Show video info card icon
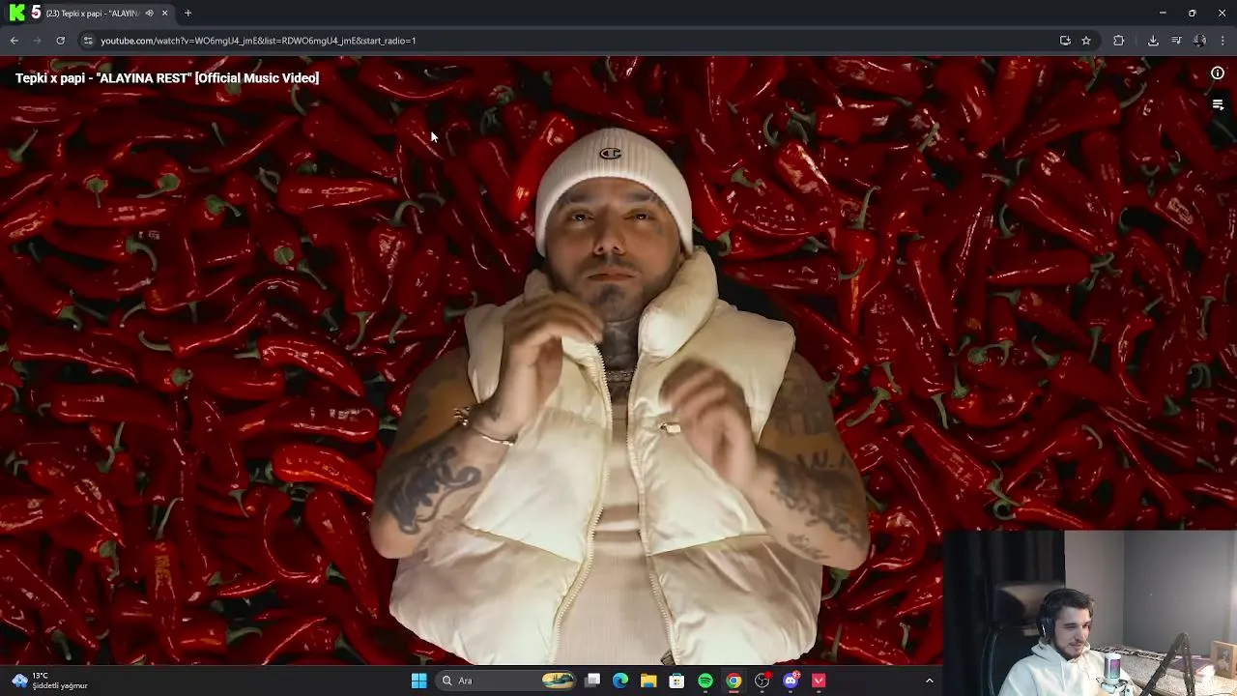 1218,73
